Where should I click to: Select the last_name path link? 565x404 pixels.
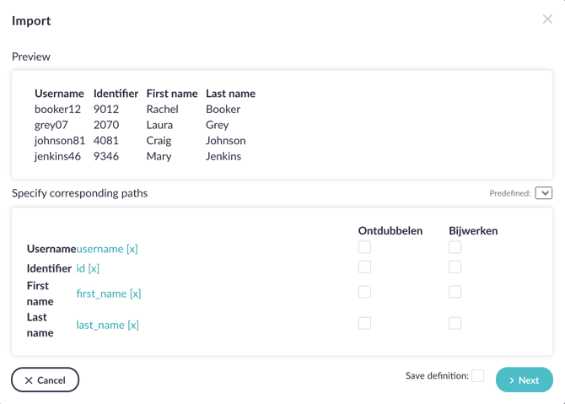click(100, 325)
